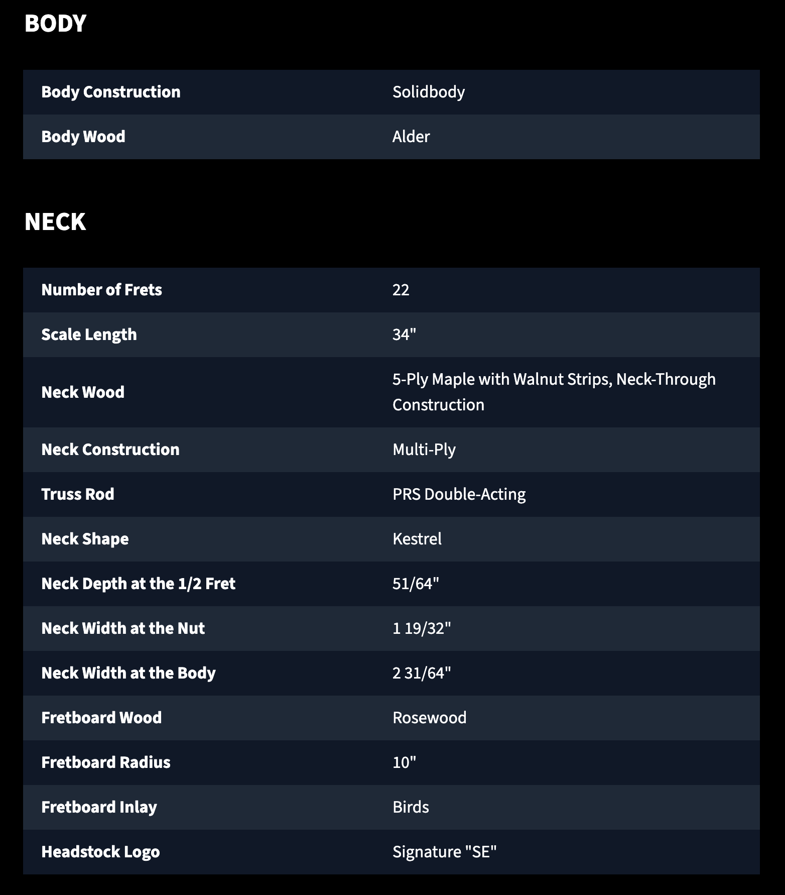This screenshot has height=895, width=785.
Task: Select the Scale Length value 34"
Action: point(405,334)
